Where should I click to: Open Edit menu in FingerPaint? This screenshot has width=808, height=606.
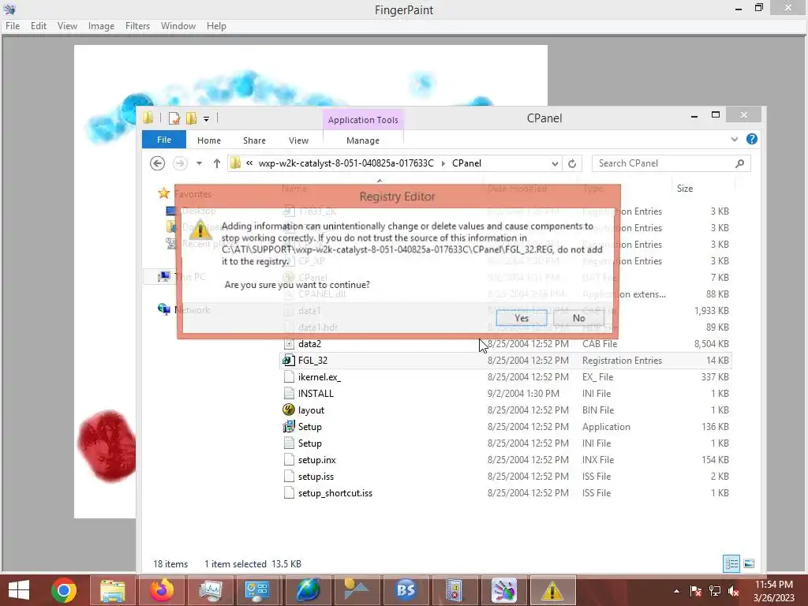click(x=39, y=26)
